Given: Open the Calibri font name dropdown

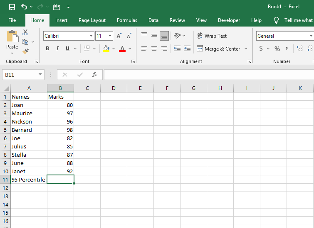Looking at the screenshot, I should click(91, 36).
